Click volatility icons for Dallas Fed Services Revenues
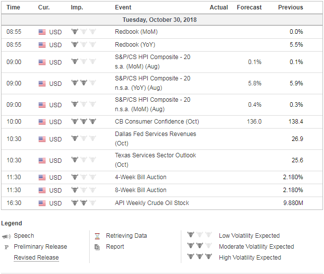Viewport: 324px width, 274px height. [84, 138]
